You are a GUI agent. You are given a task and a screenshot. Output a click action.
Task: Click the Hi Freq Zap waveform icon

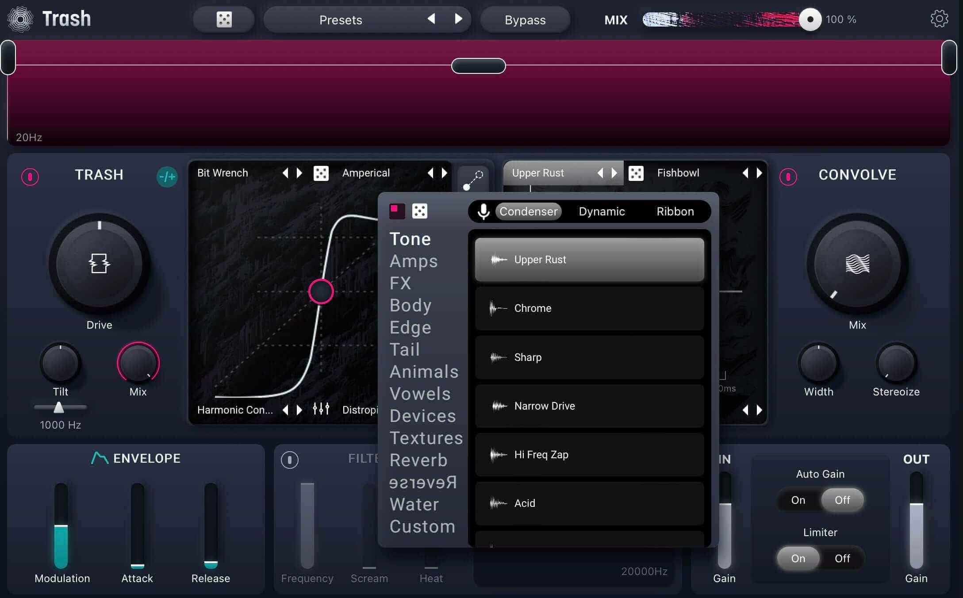point(499,454)
